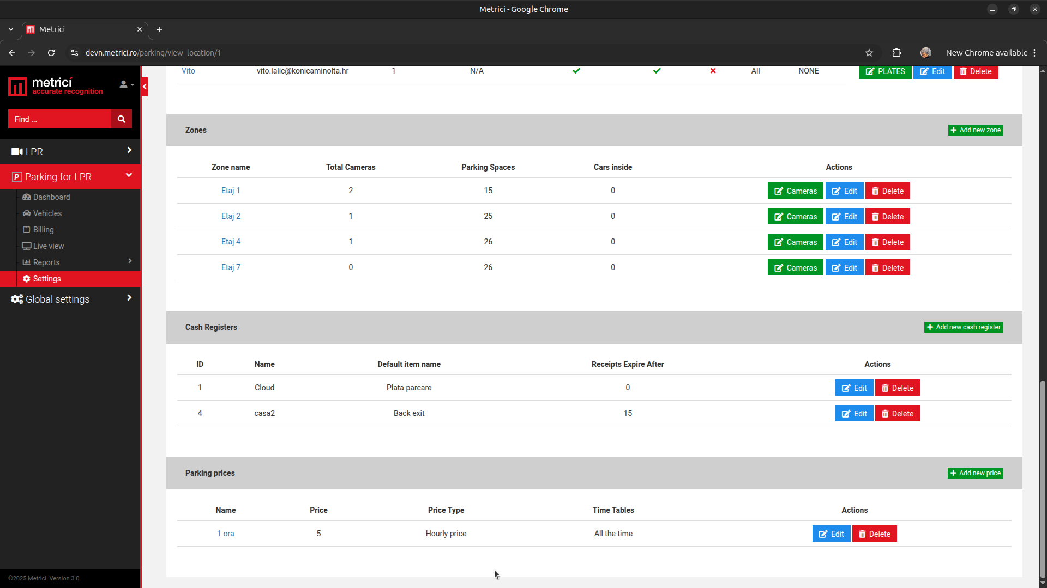Edit the Etaj 7 zone
The image size is (1047, 588).
click(x=844, y=268)
